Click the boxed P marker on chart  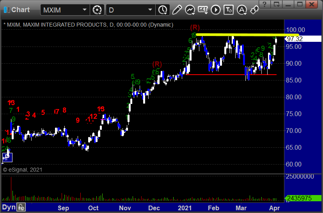[x=7, y=158]
